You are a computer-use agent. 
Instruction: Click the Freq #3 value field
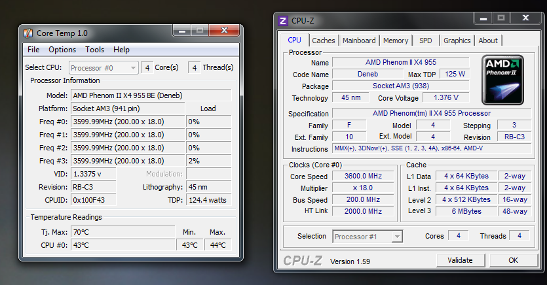pos(128,161)
